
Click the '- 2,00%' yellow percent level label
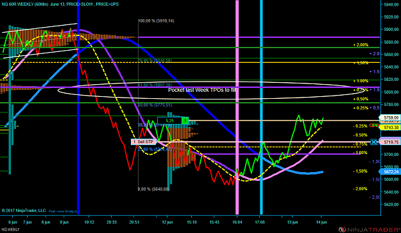click(361, 189)
